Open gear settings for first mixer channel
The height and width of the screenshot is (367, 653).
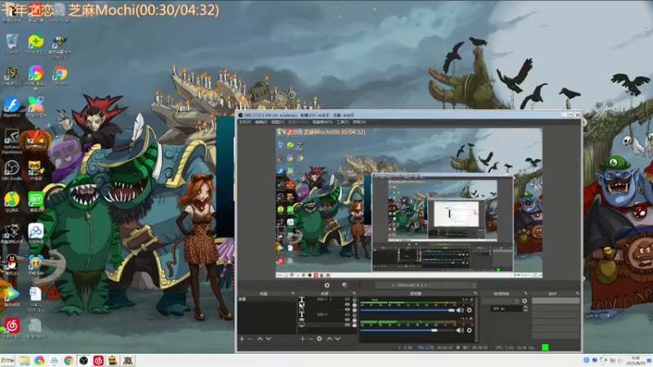coord(469,310)
